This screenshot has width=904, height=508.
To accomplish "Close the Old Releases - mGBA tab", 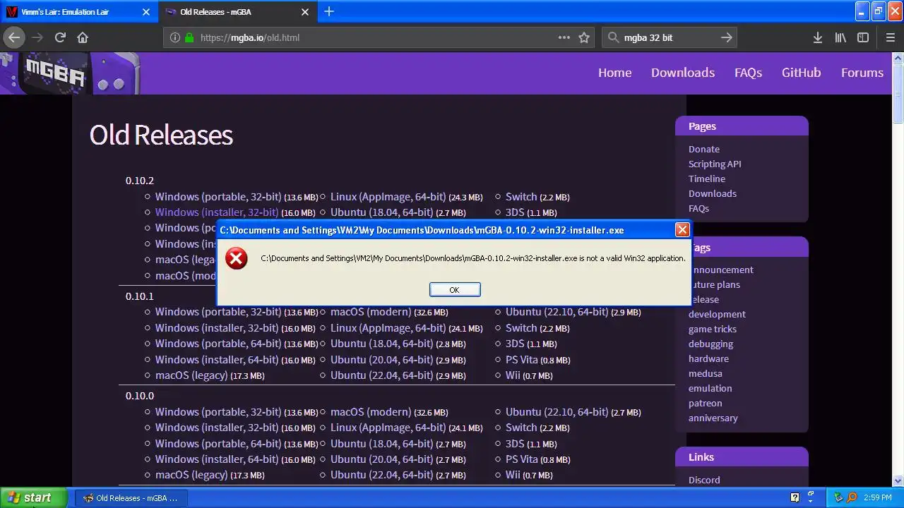I will pyautogui.click(x=305, y=12).
